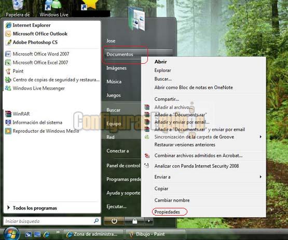Open shutdown options arrow next to lock button
Image resolution: width=288 pixels, height=240 pixels.
tap(149, 221)
